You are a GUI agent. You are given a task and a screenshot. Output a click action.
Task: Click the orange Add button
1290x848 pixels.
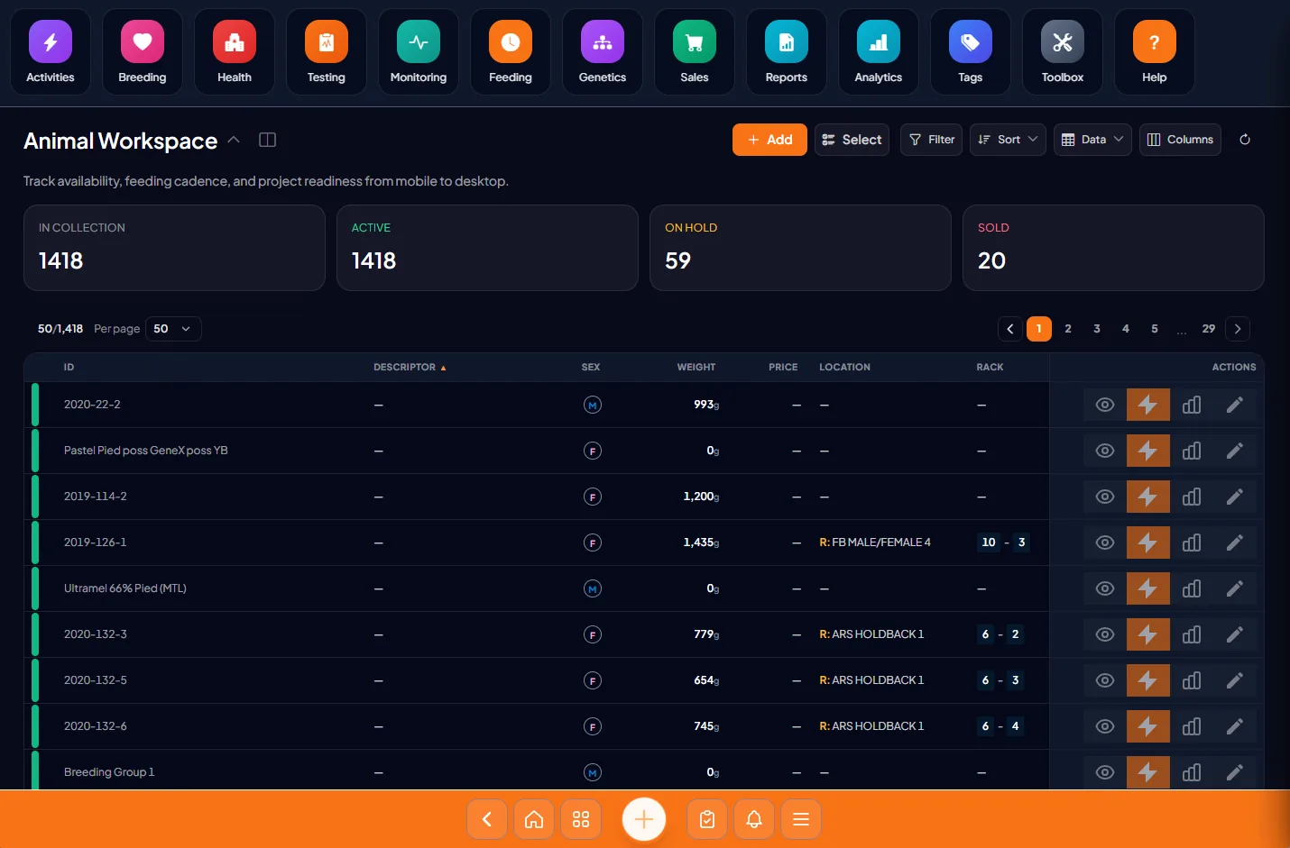point(769,140)
